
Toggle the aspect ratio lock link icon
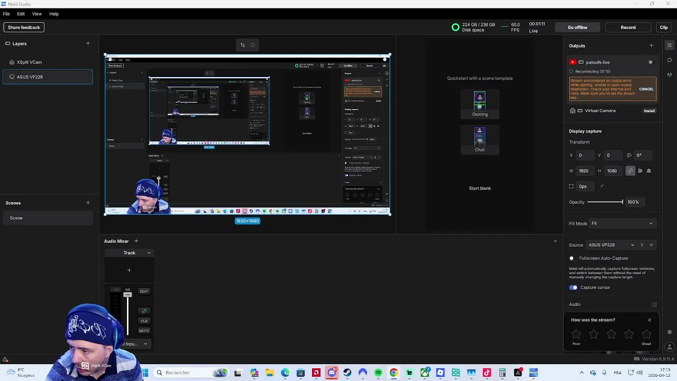pyautogui.click(x=630, y=171)
